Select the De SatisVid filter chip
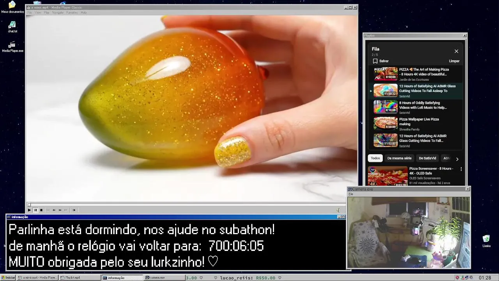Screen dimensions: 499x281 (x=427, y=158)
